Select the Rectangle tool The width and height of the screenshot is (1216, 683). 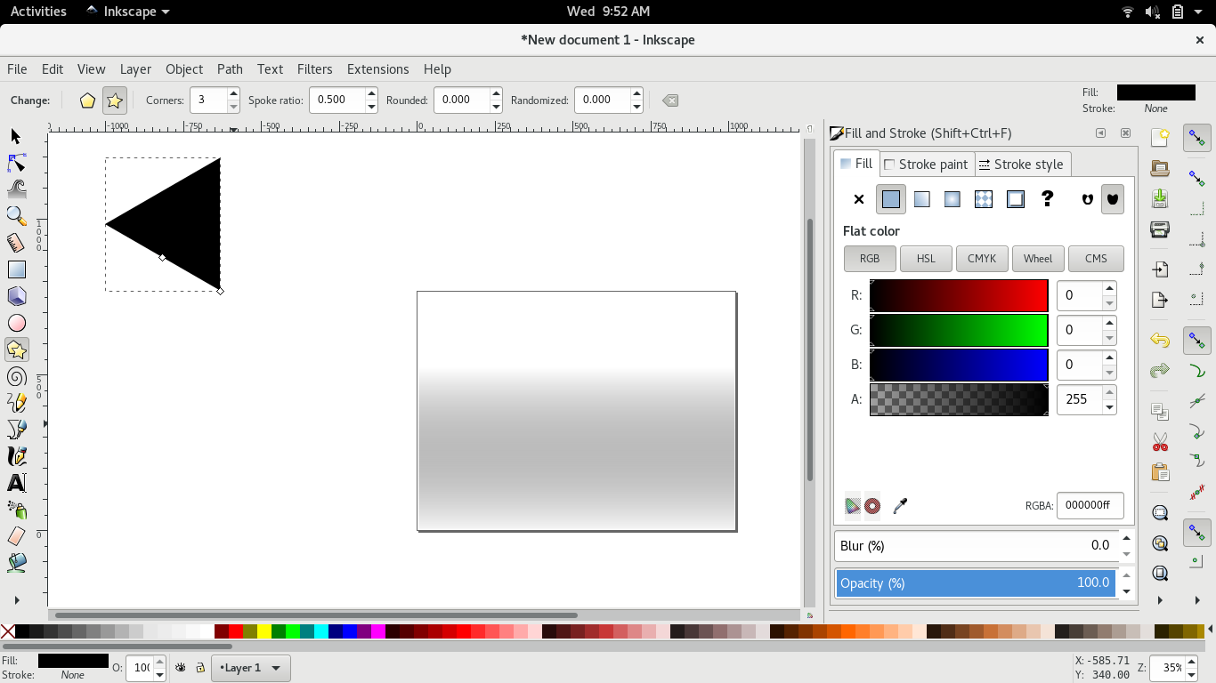16,269
